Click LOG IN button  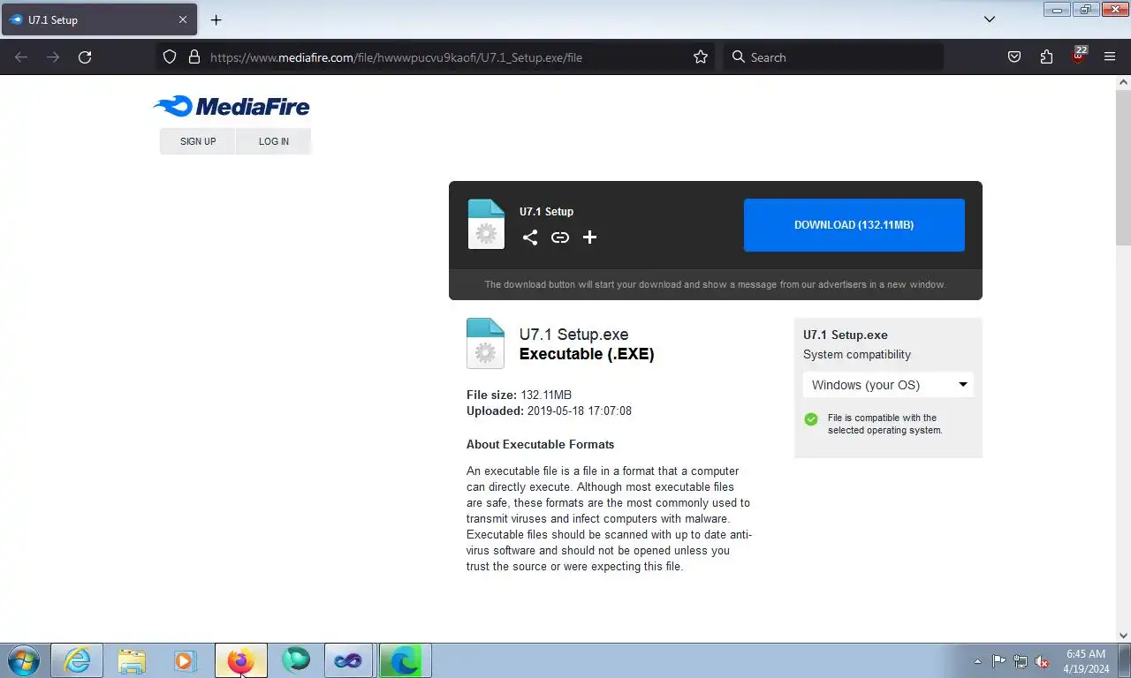point(274,141)
